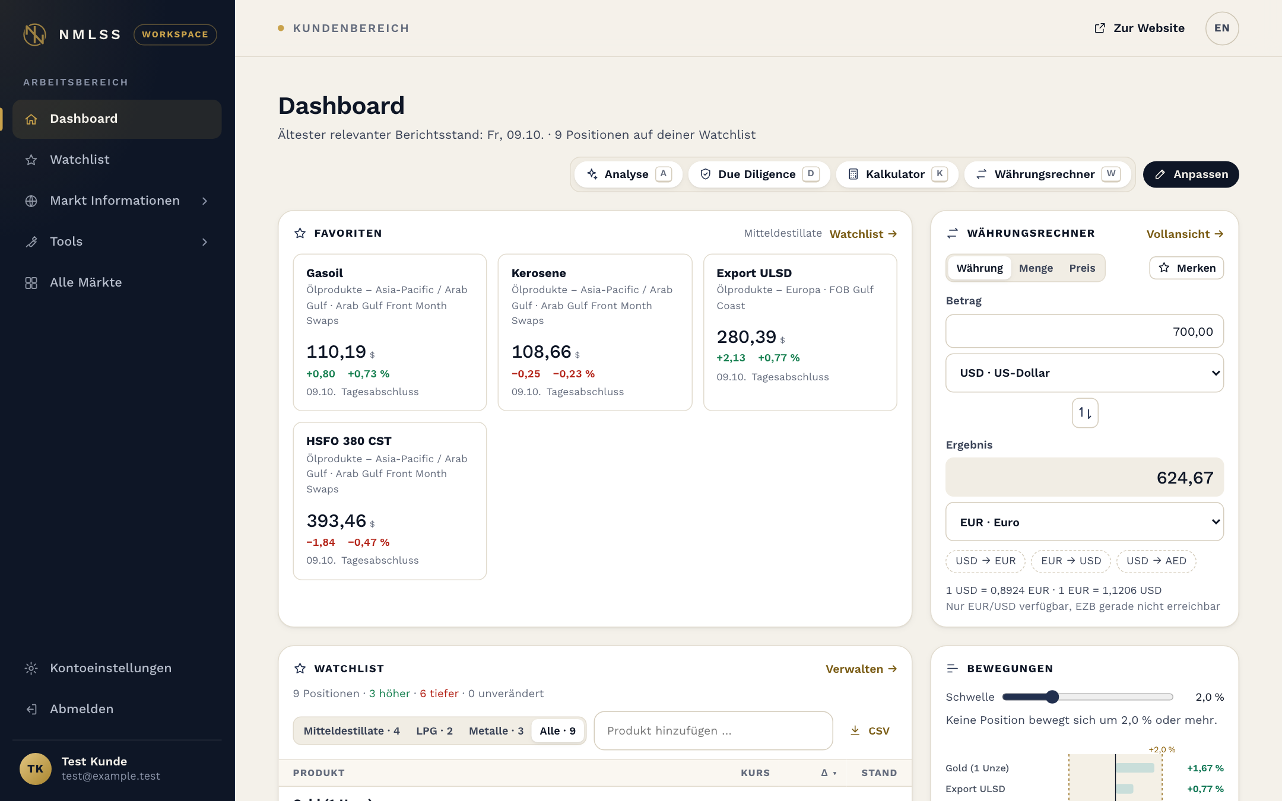
Task: Click the star icon on Merken
Action: click(x=1164, y=268)
